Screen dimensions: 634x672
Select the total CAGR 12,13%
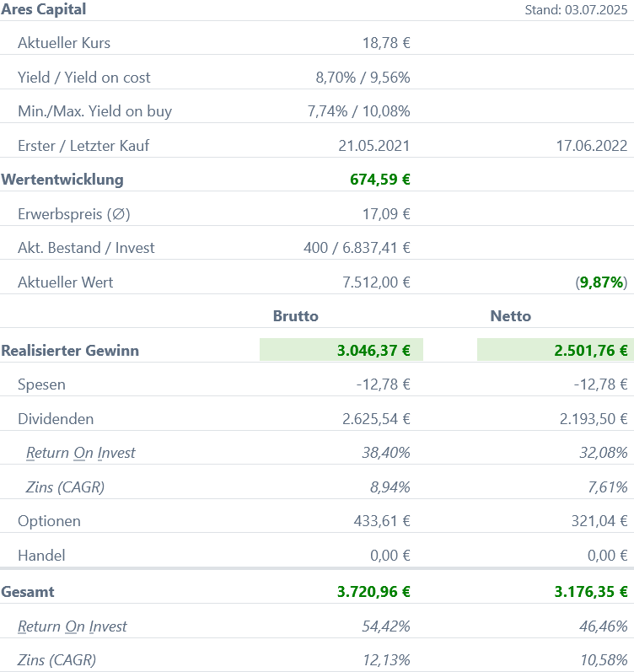pyautogui.click(x=386, y=660)
